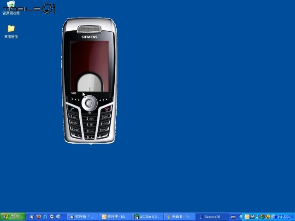
Task: Expand hidden tray icons with the arrow
Action: [x=242, y=217]
